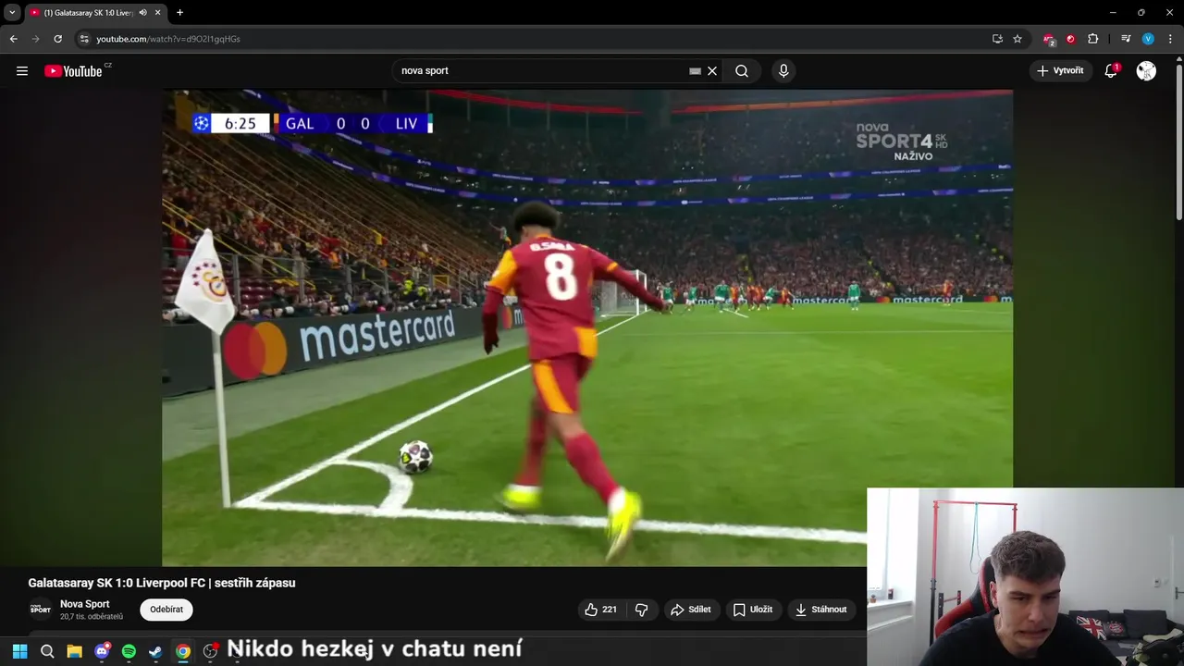Image resolution: width=1184 pixels, height=666 pixels.
Task: Open the YouTube hamburger guide menu
Action: 22,71
